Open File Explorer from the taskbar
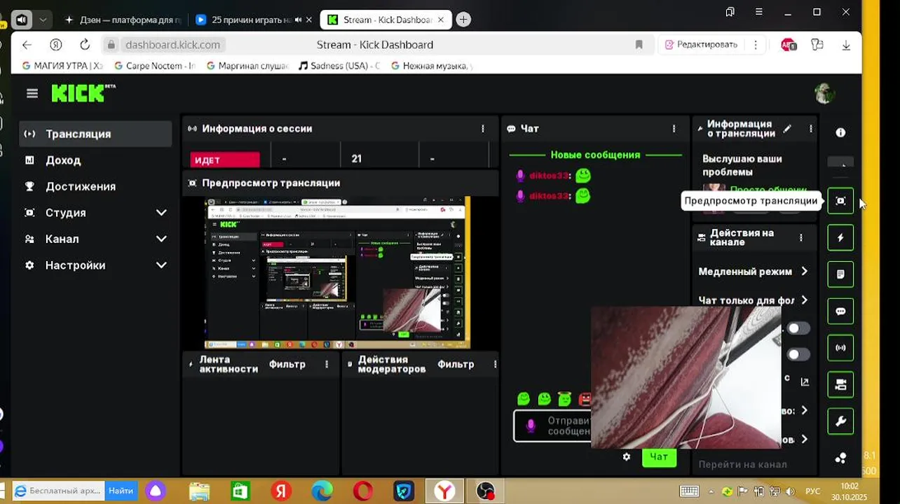The image size is (900, 504). [x=199, y=491]
